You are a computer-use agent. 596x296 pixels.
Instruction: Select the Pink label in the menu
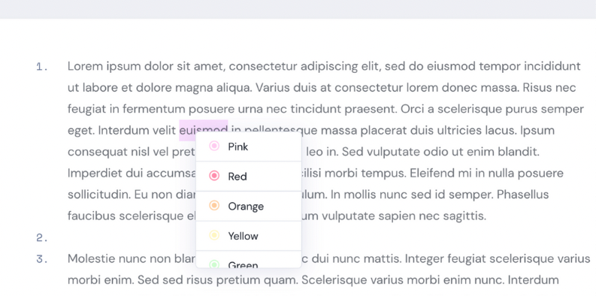(x=238, y=146)
